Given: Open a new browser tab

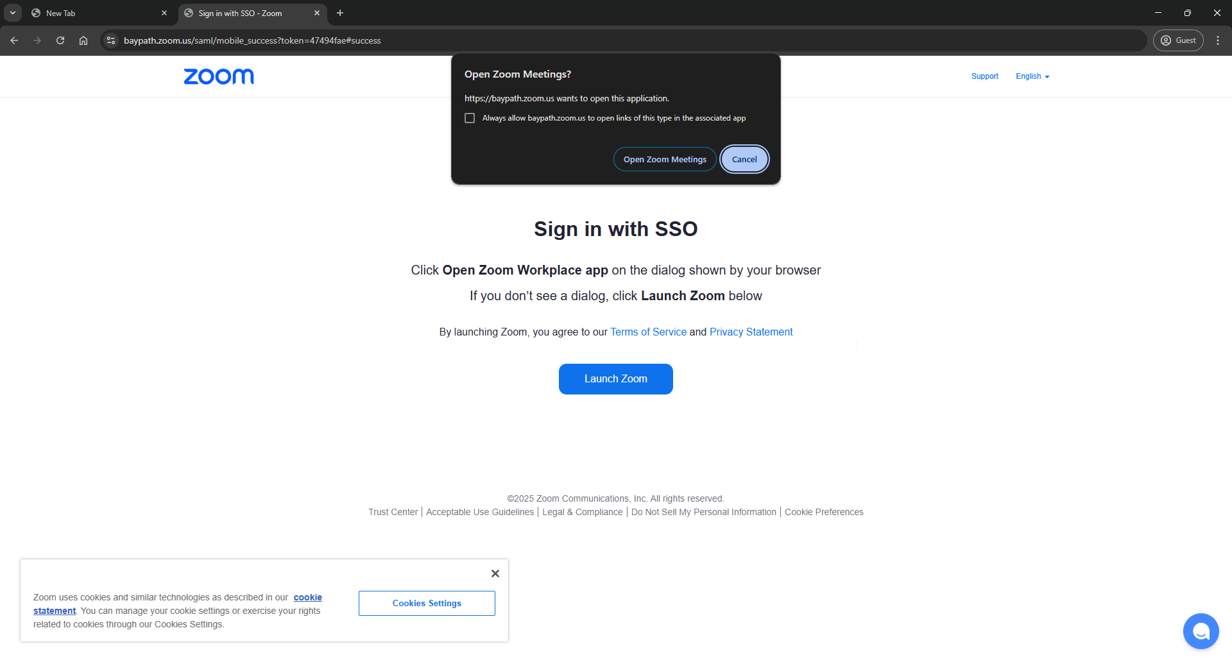Looking at the screenshot, I should pos(340,13).
